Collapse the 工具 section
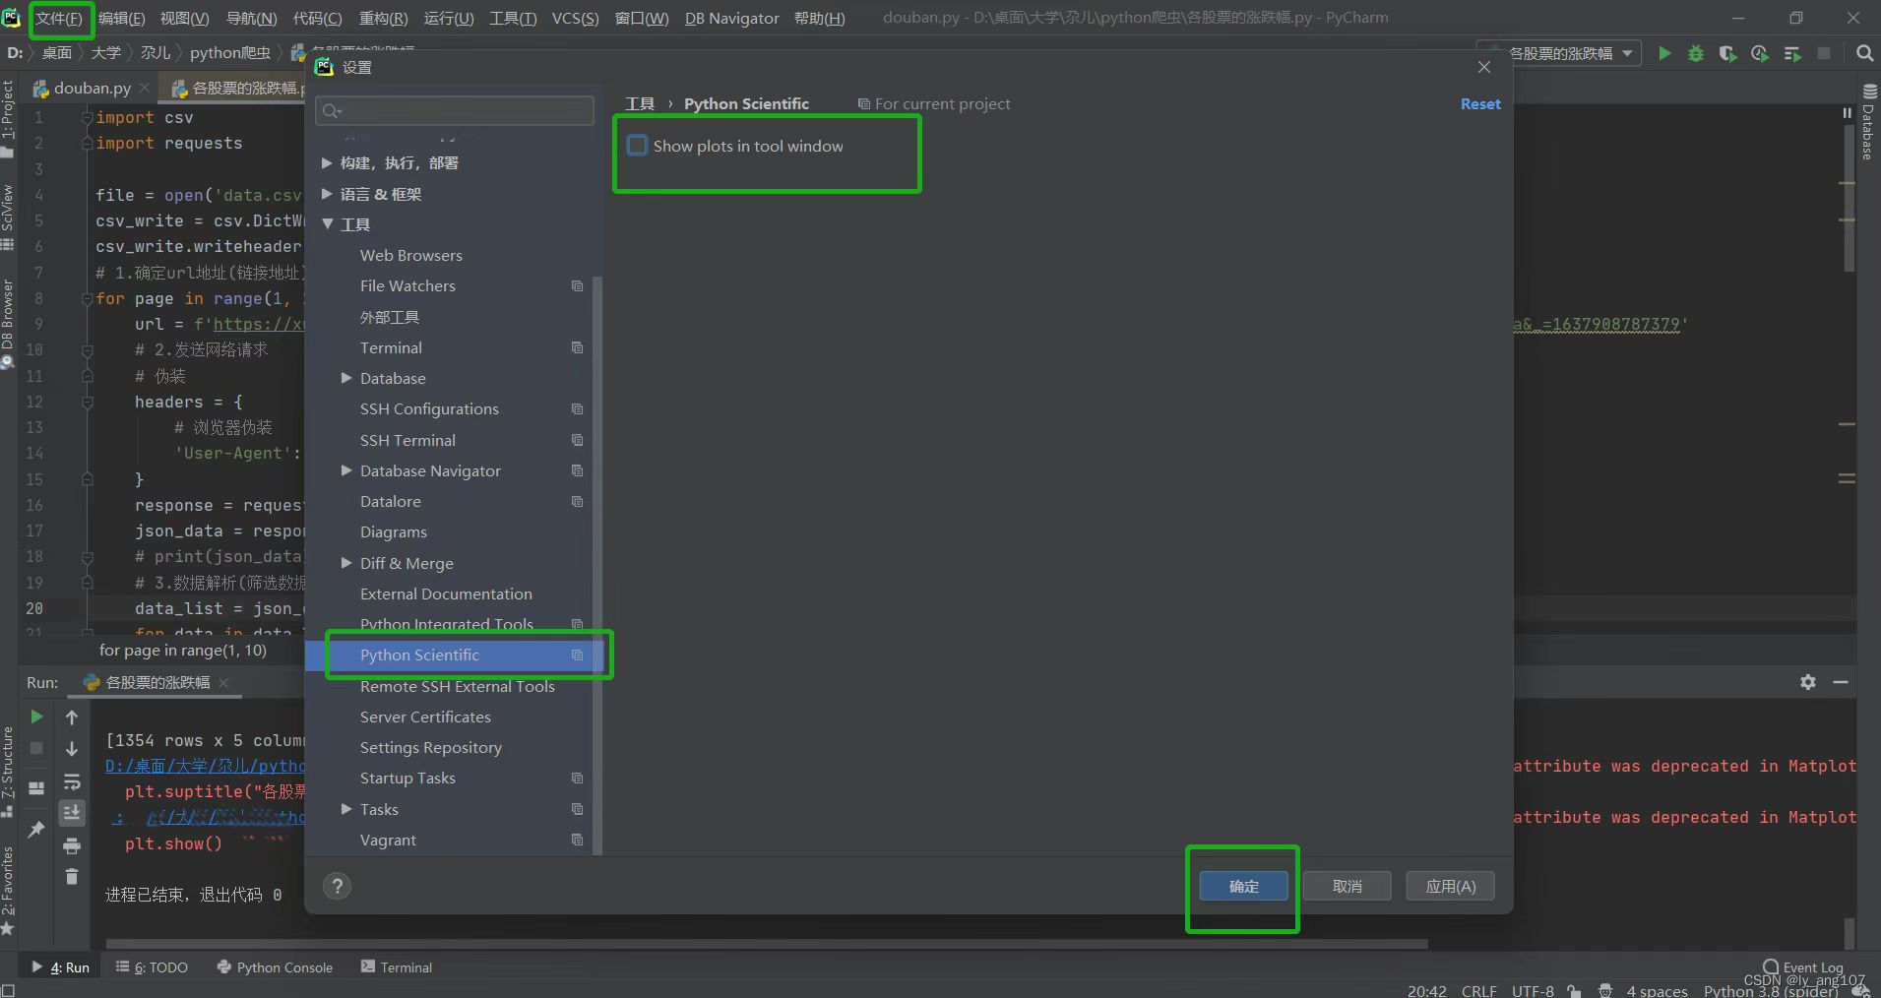The height and width of the screenshot is (998, 1881). [x=327, y=224]
